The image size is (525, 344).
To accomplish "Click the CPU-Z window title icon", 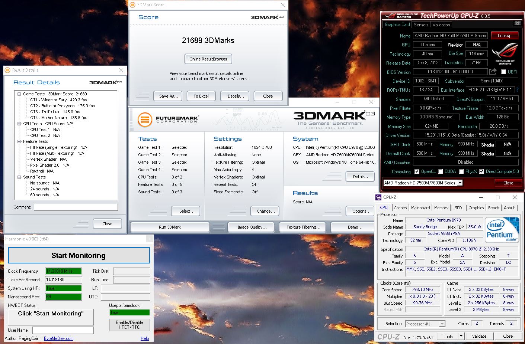I will click(x=378, y=197).
